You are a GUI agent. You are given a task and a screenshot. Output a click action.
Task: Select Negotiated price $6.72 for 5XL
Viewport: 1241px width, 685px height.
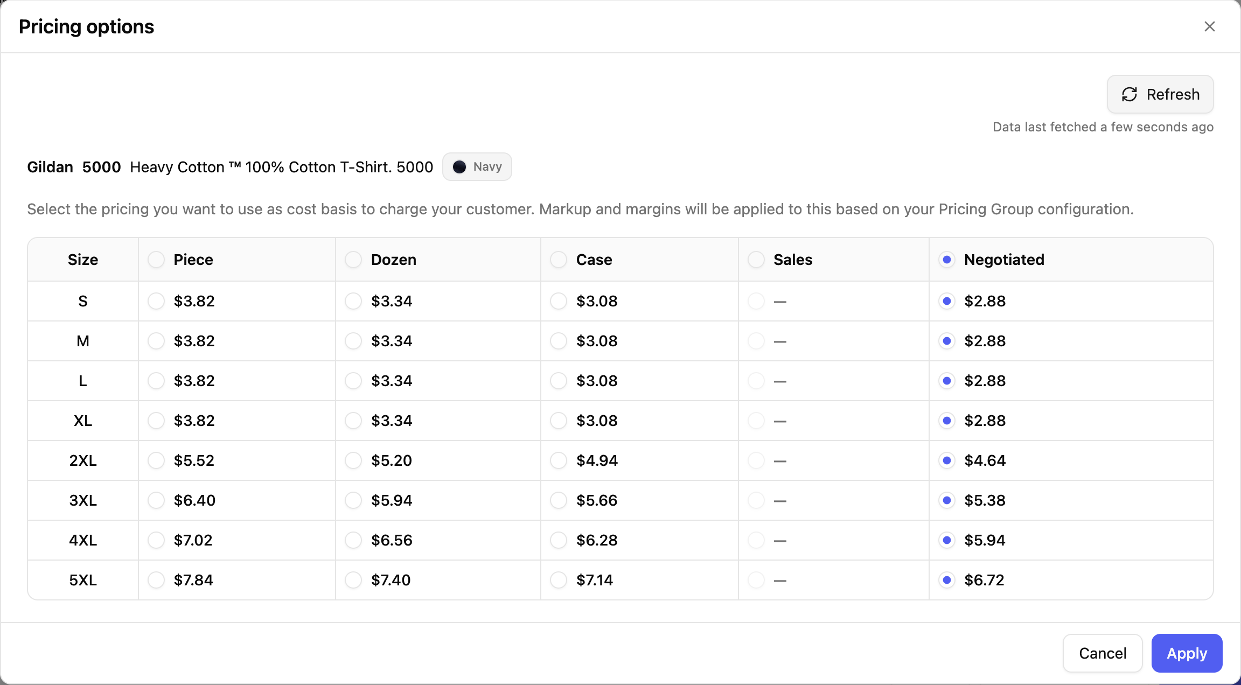click(947, 580)
